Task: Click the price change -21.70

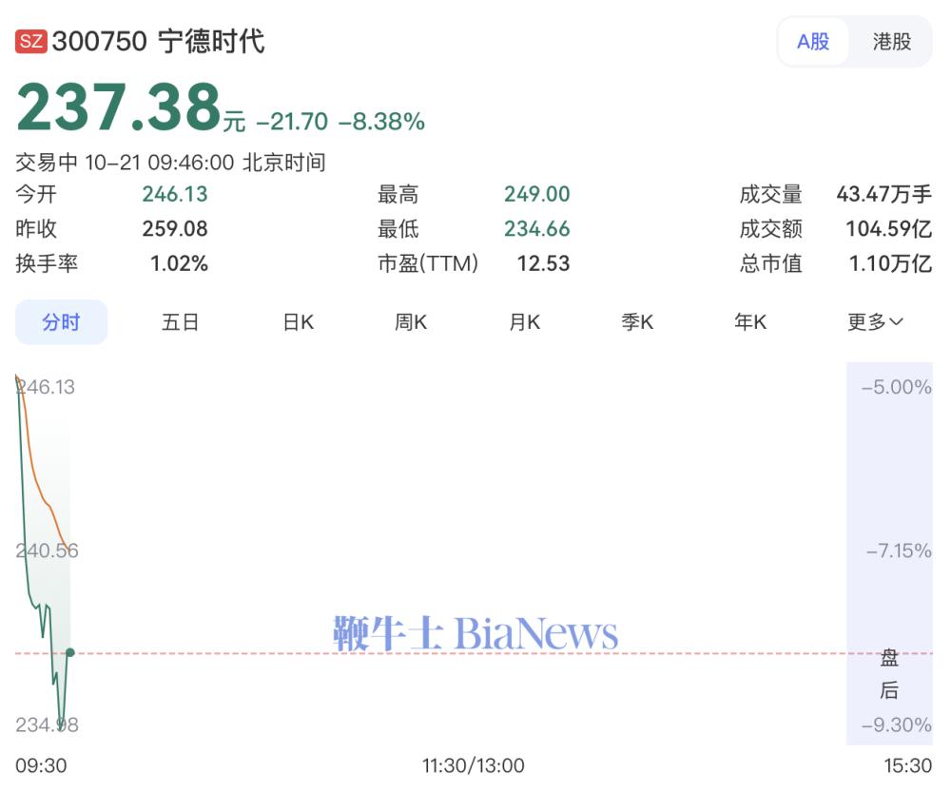Action: click(292, 122)
